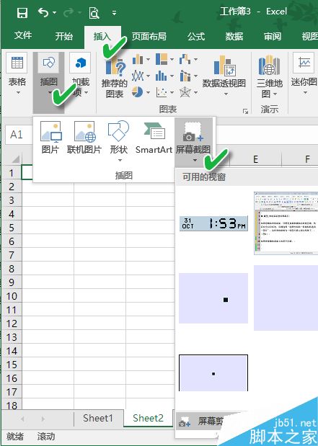The width and height of the screenshot is (318, 446).
Task: Expand the column chart dropdown arrow
Action: coord(149,60)
